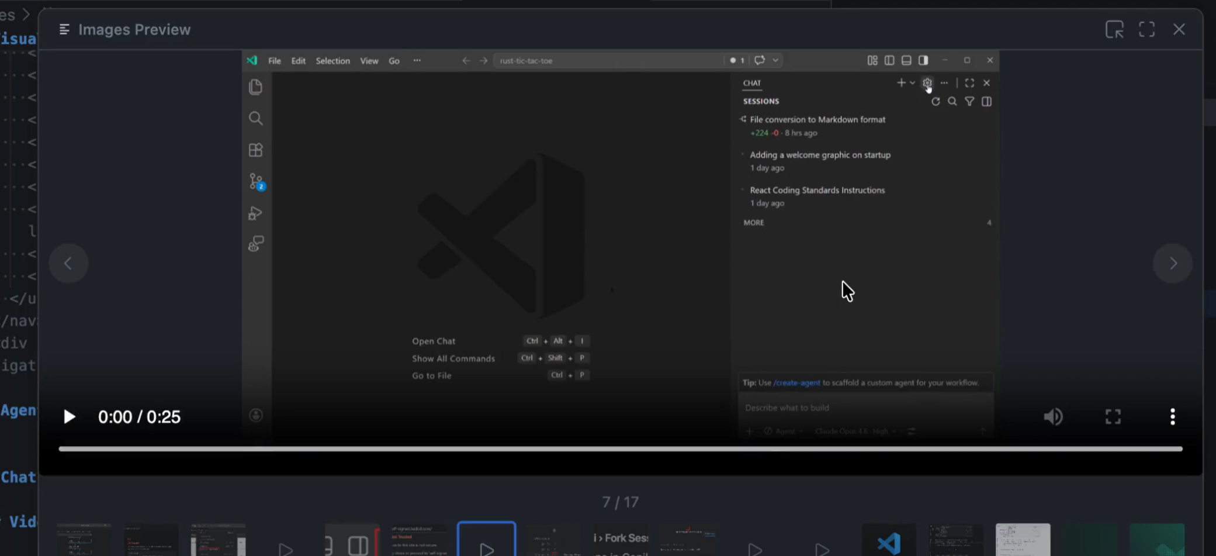Expand the menu bar overflow ellipsis
Screen dimensions: 1216x556
pos(417,61)
